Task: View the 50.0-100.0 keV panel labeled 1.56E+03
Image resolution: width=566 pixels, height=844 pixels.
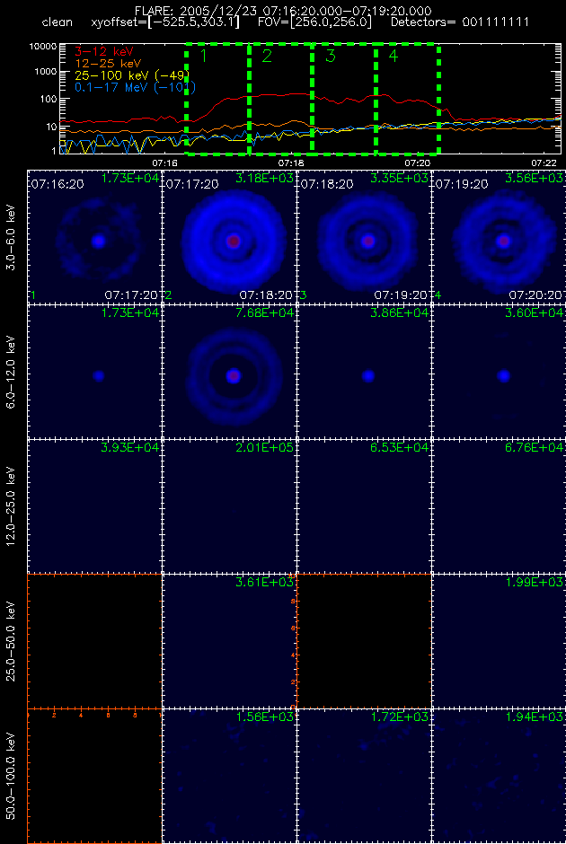Action: [229, 776]
